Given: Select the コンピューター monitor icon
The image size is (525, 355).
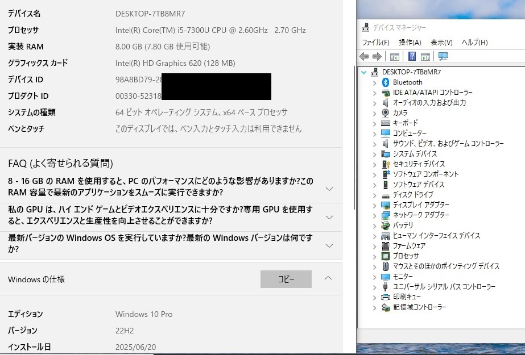Looking at the screenshot, I should 386,133.
